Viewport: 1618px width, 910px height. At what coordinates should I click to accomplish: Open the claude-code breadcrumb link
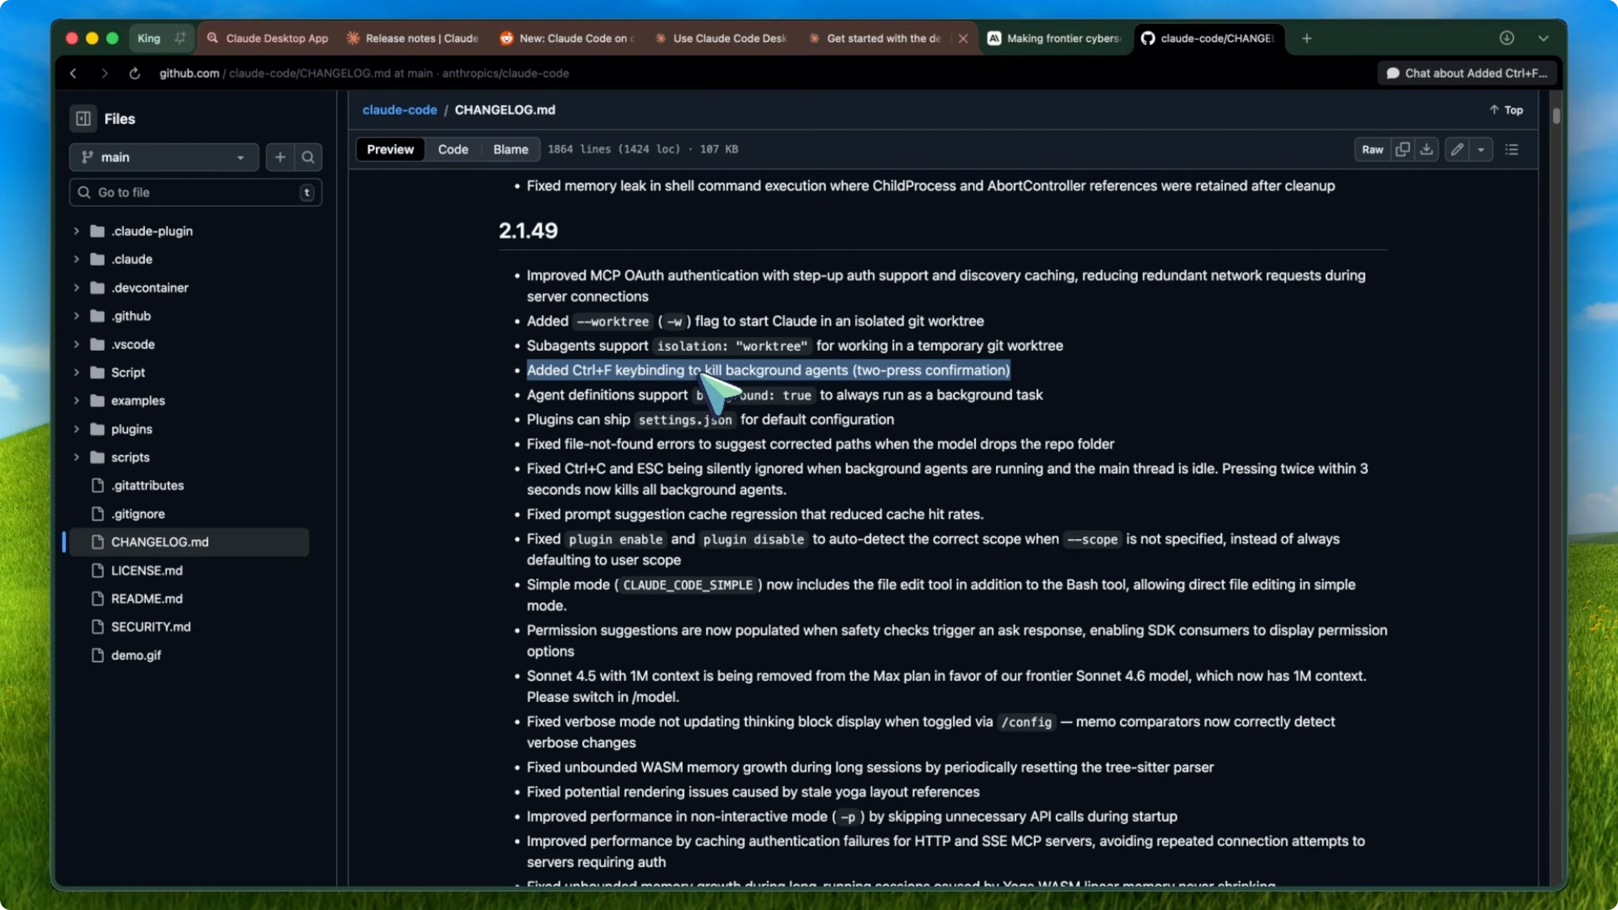click(x=400, y=110)
